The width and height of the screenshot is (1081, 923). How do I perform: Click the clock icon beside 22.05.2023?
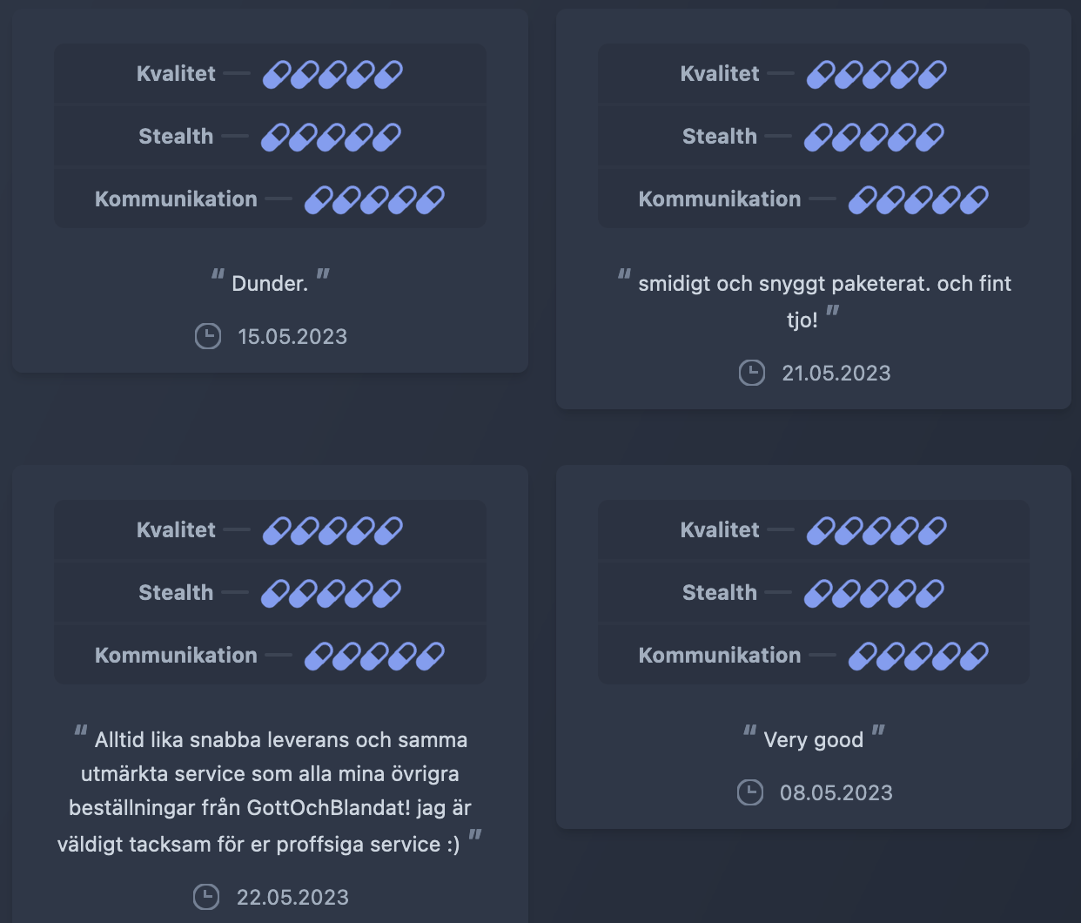206,897
